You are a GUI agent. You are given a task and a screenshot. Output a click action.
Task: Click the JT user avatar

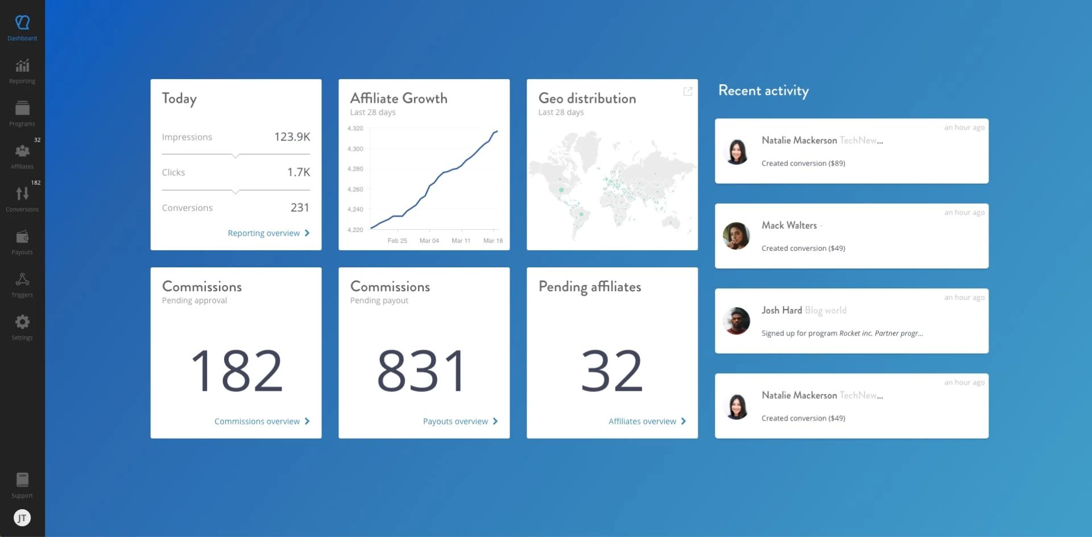coord(22,518)
